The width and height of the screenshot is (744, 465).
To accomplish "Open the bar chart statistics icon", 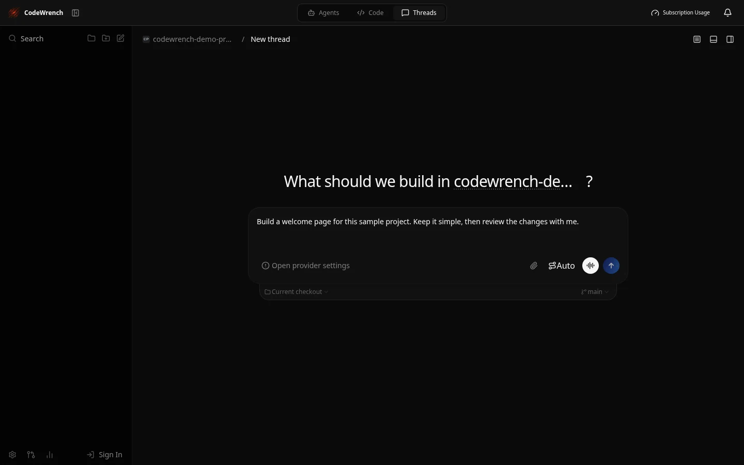I will (50, 455).
